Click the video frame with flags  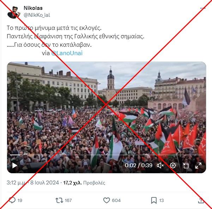click(x=107, y=117)
